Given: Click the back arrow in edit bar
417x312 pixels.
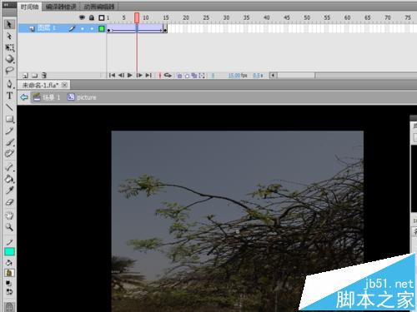Looking at the screenshot, I should (x=24, y=97).
